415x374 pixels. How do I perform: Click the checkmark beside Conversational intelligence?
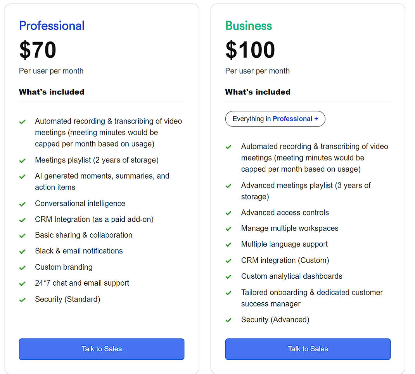(x=22, y=203)
